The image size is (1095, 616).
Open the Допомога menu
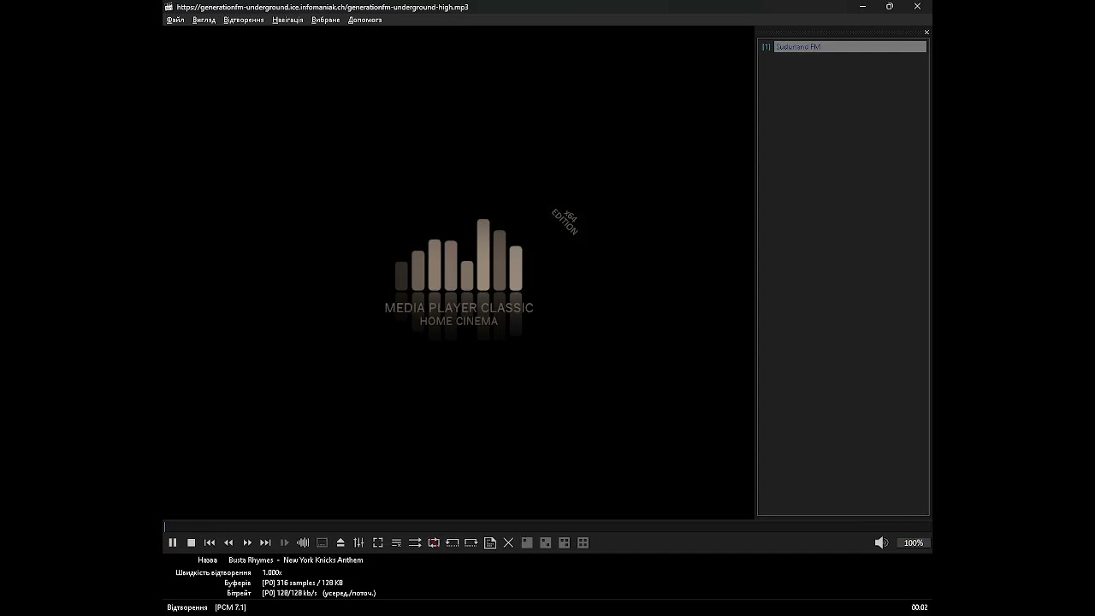tap(365, 20)
